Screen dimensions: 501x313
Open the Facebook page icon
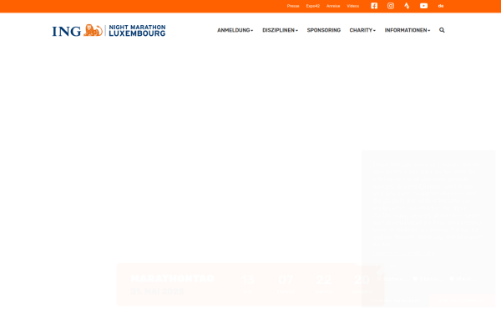374,6
